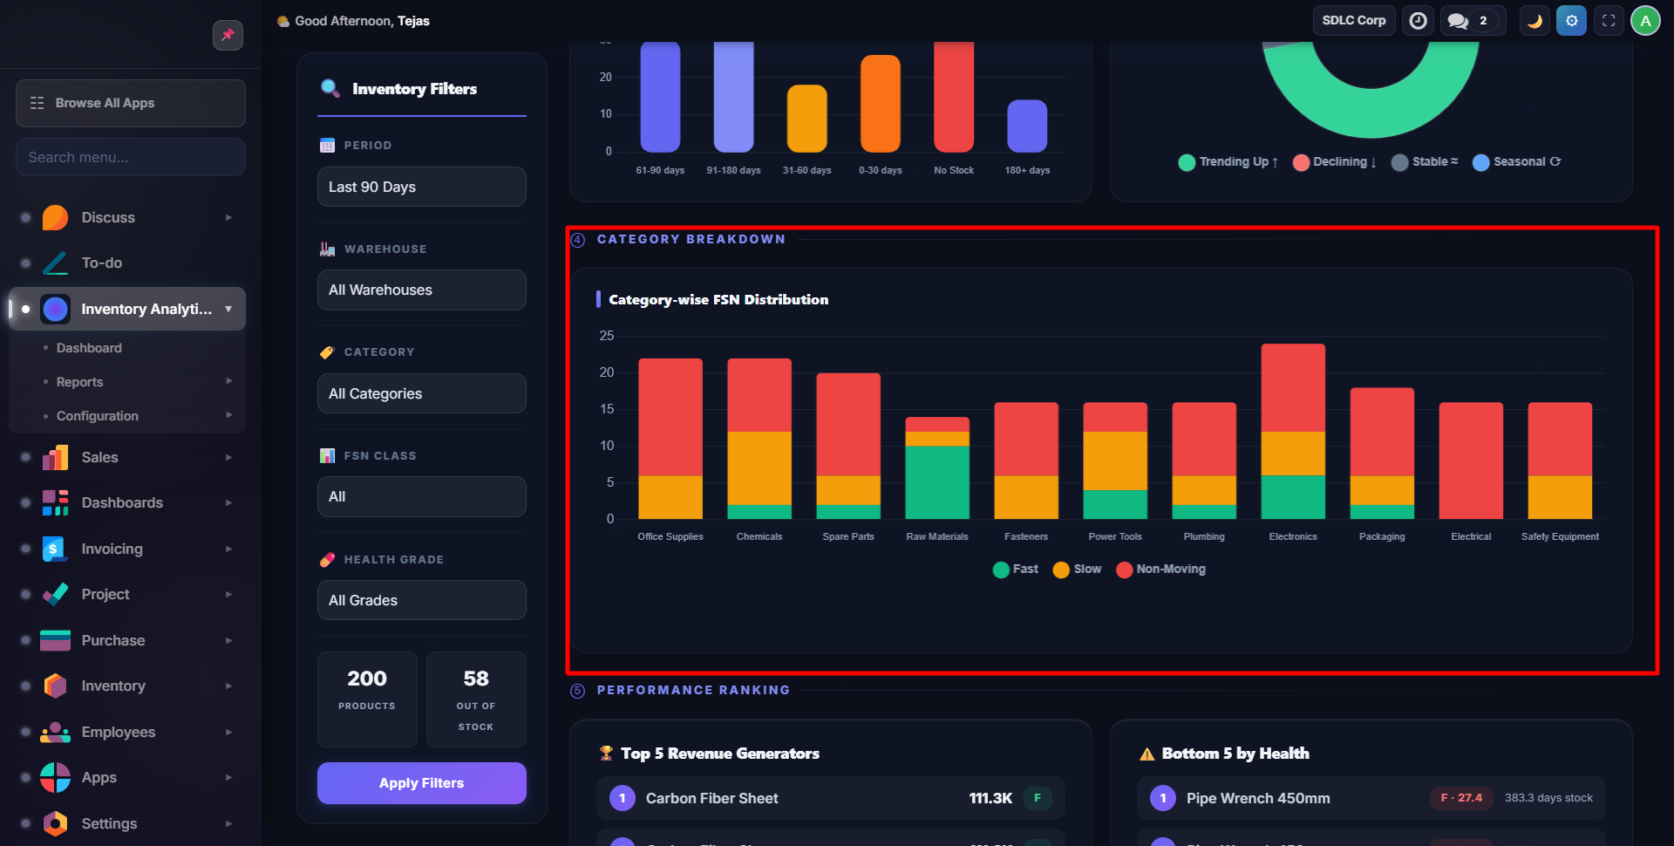Click the Apply Filters button

pyautogui.click(x=421, y=783)
